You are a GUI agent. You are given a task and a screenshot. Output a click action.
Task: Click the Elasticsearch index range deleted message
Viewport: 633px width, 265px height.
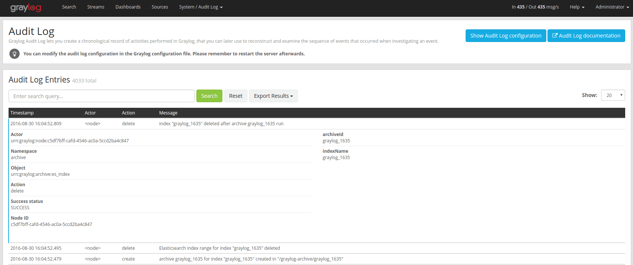219,248
